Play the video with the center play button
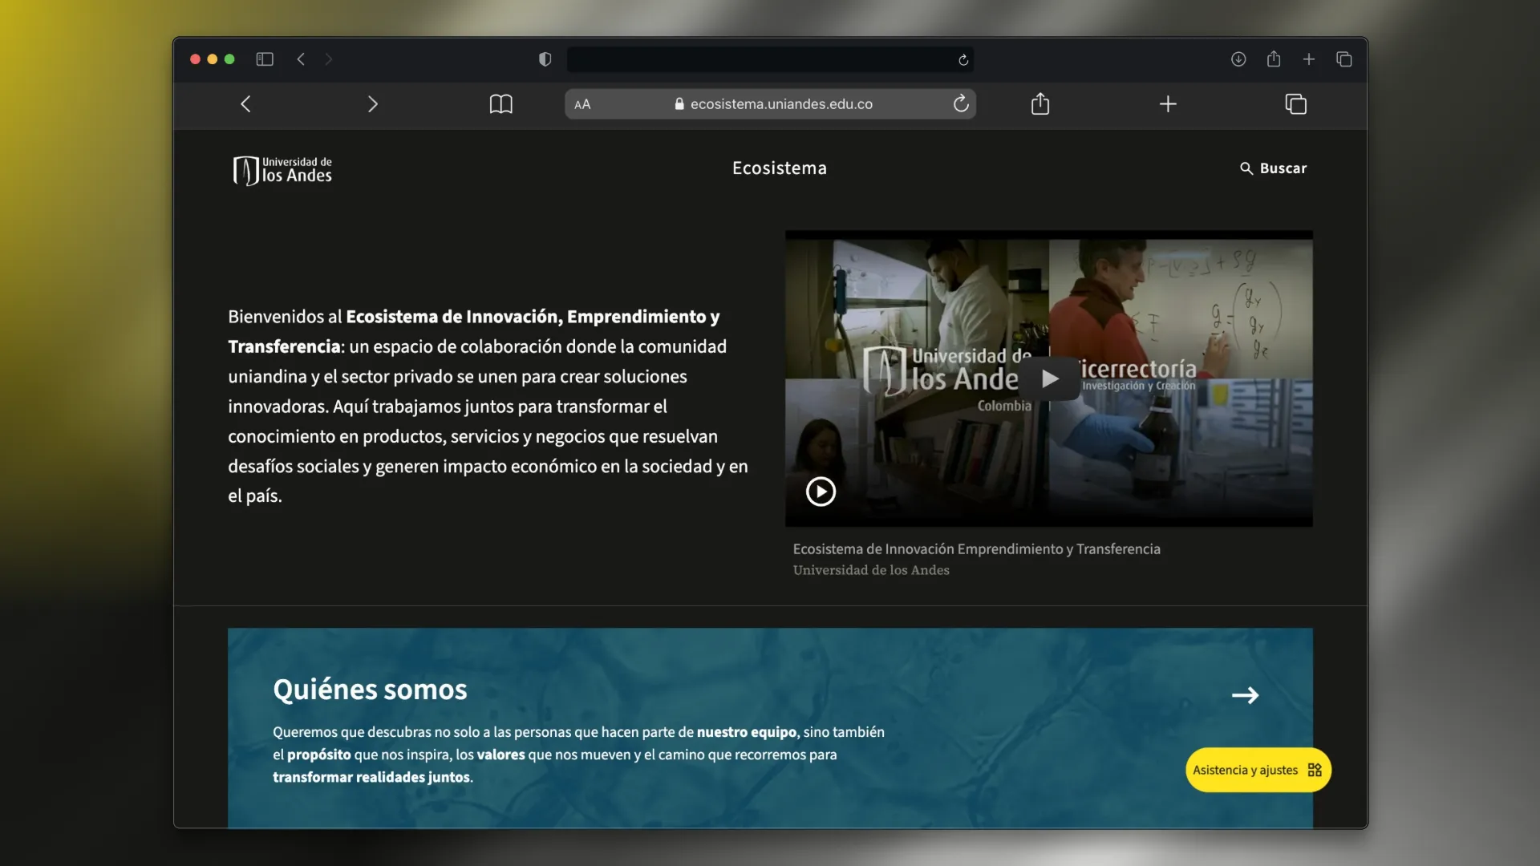Screen dimensions: 1540x866 1050,378
